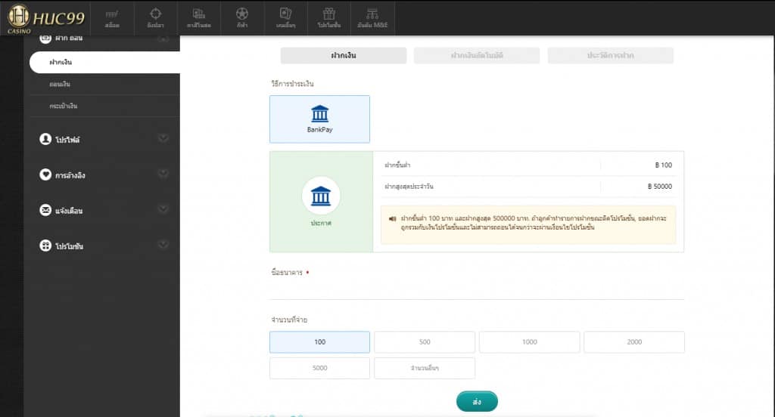This screenshot has height=417, width=775.
Task: Click the yellow deposit notice text
Action: pyautogui.click(x=534, y=223)
